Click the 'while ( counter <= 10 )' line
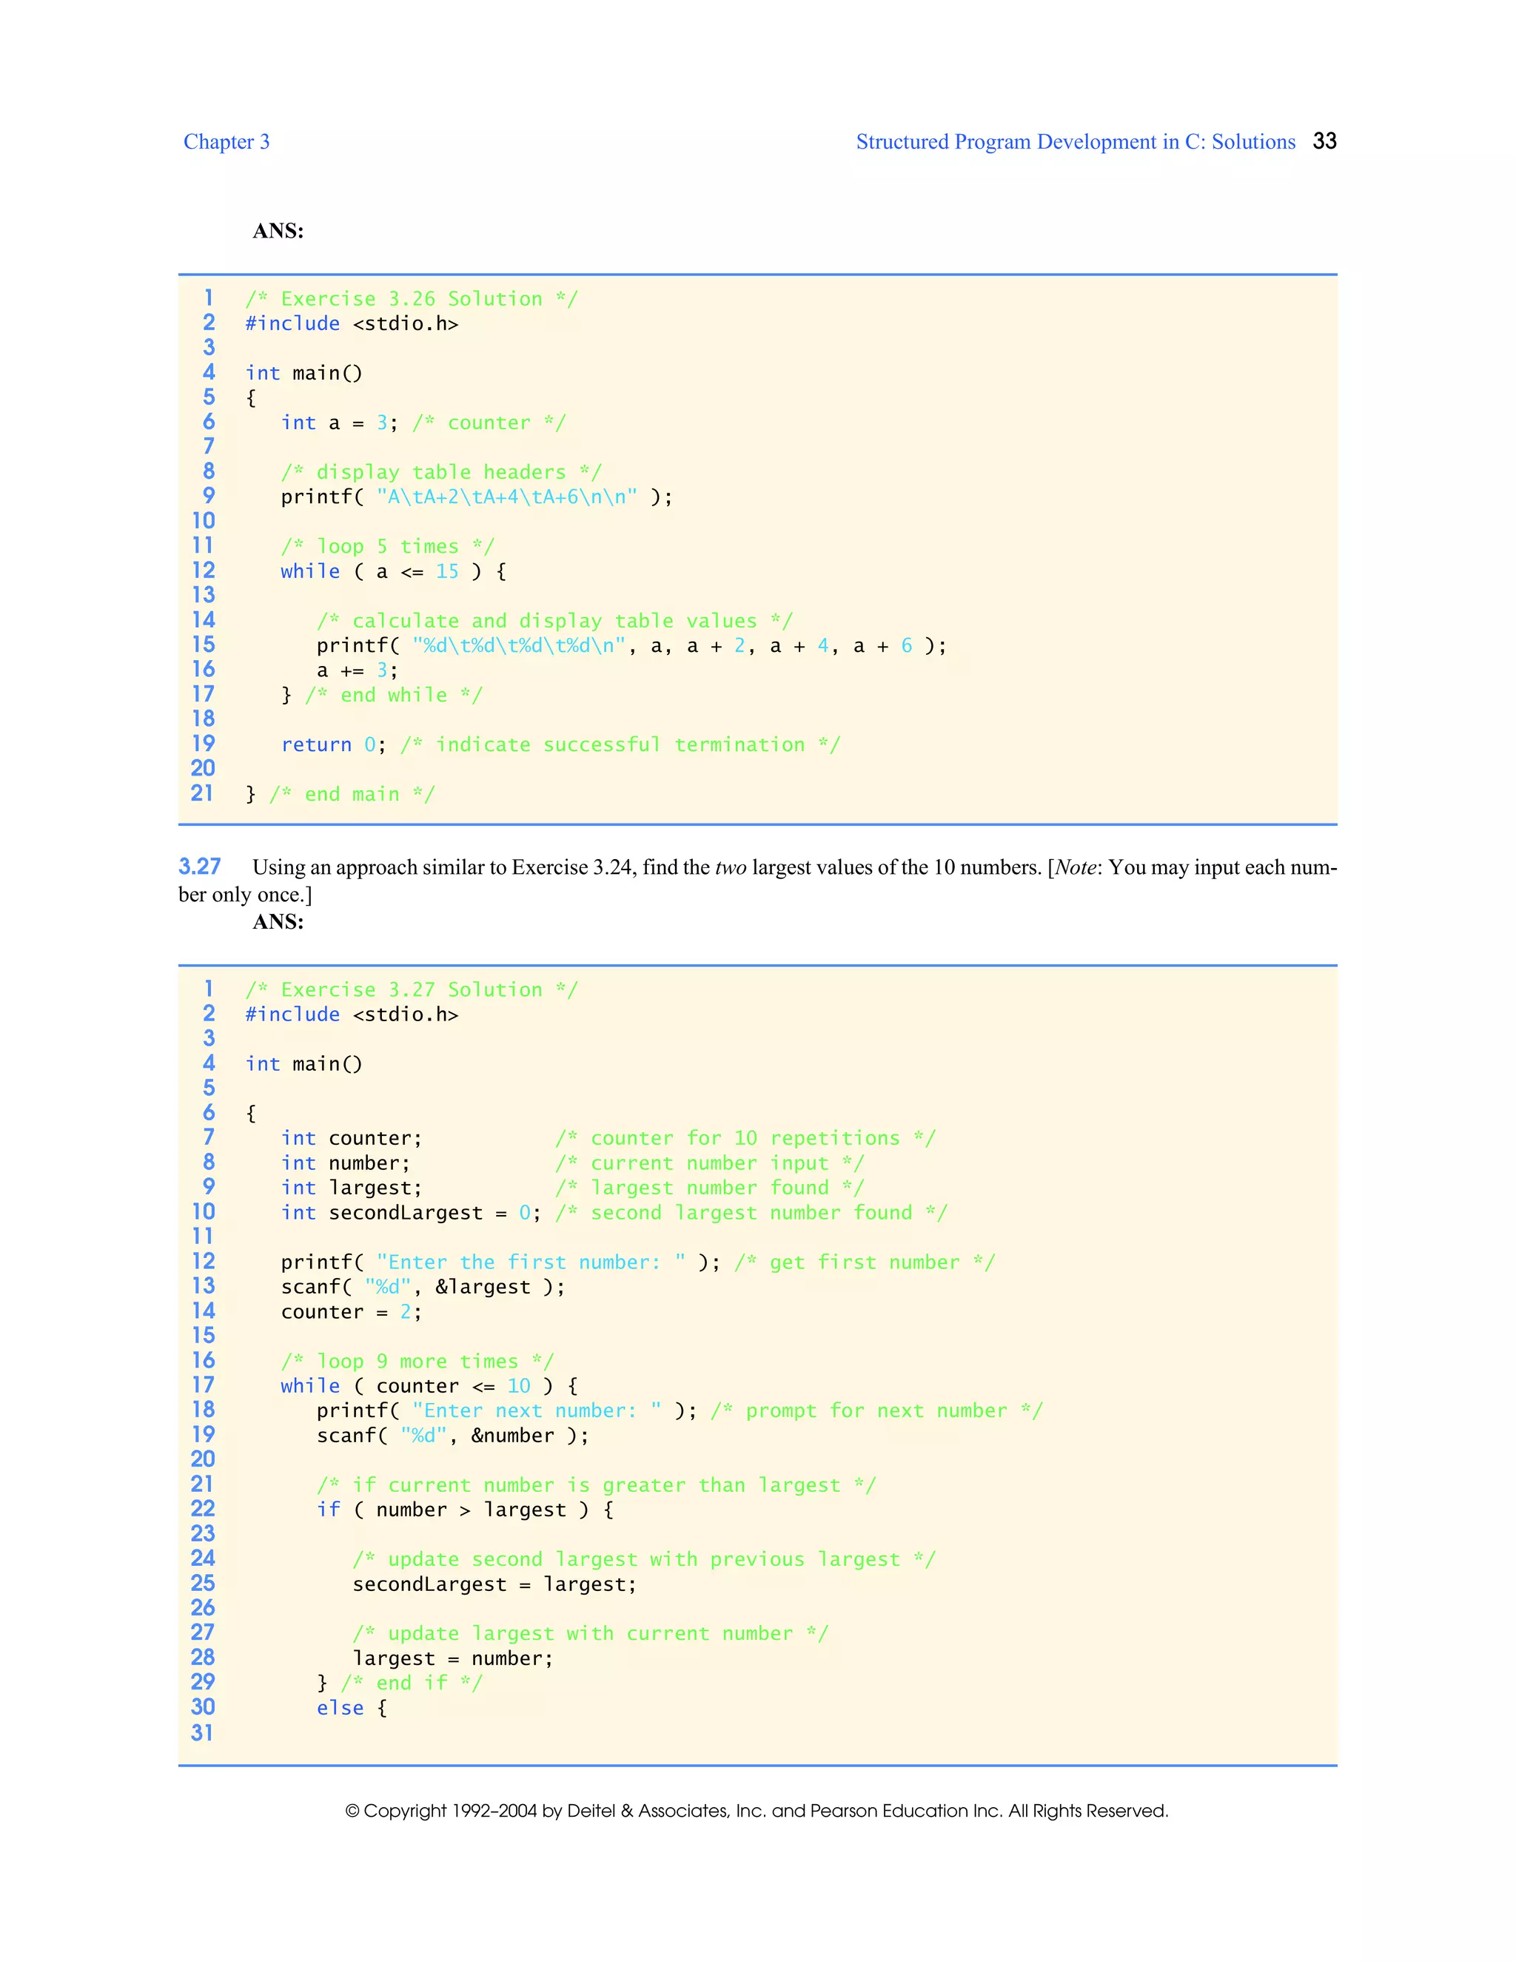Image resolution: width=1516 pixels, height=1961 pixels. 429,1386
